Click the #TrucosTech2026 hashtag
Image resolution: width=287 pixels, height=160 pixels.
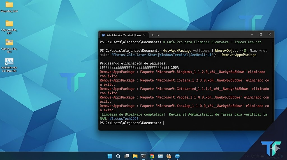click(x=124, y=119)
